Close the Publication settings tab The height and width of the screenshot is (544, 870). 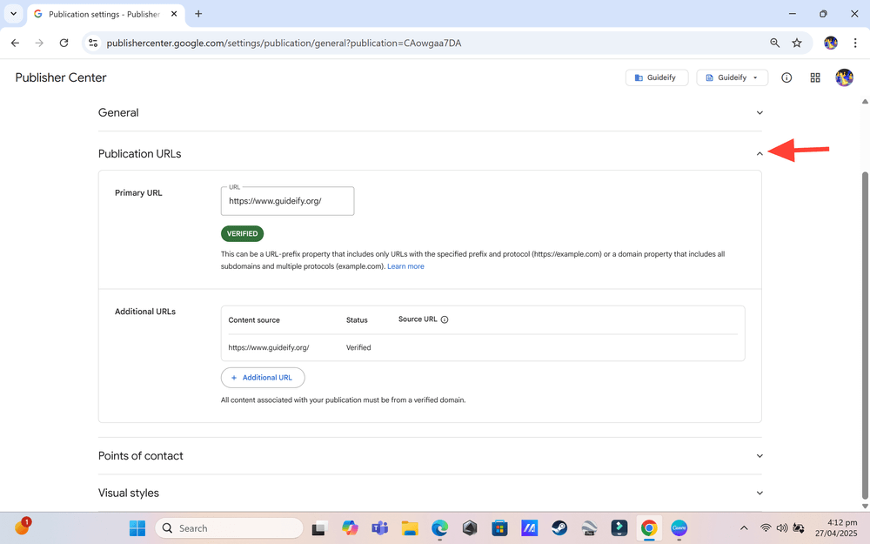tap(174, 14)
